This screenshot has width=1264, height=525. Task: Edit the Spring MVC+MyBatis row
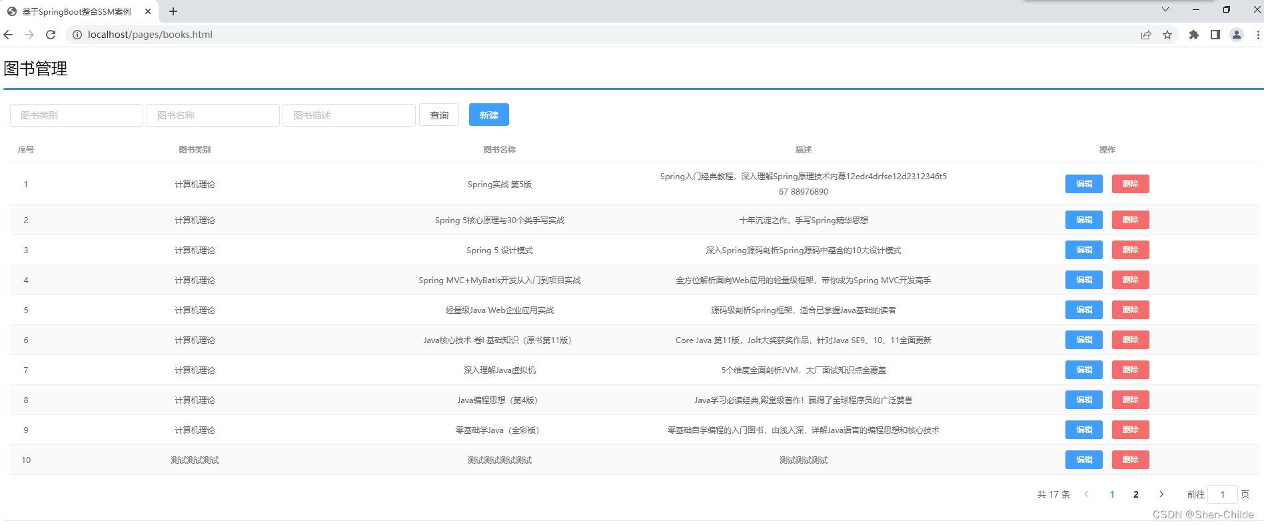1084,280
